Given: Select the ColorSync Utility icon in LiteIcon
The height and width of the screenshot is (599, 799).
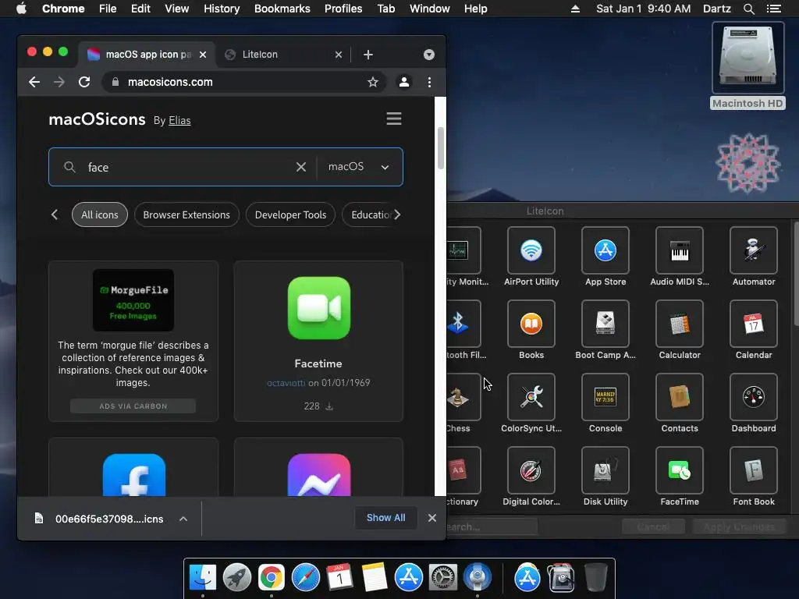Looking at the screenshot, I should tap(531, 397).
